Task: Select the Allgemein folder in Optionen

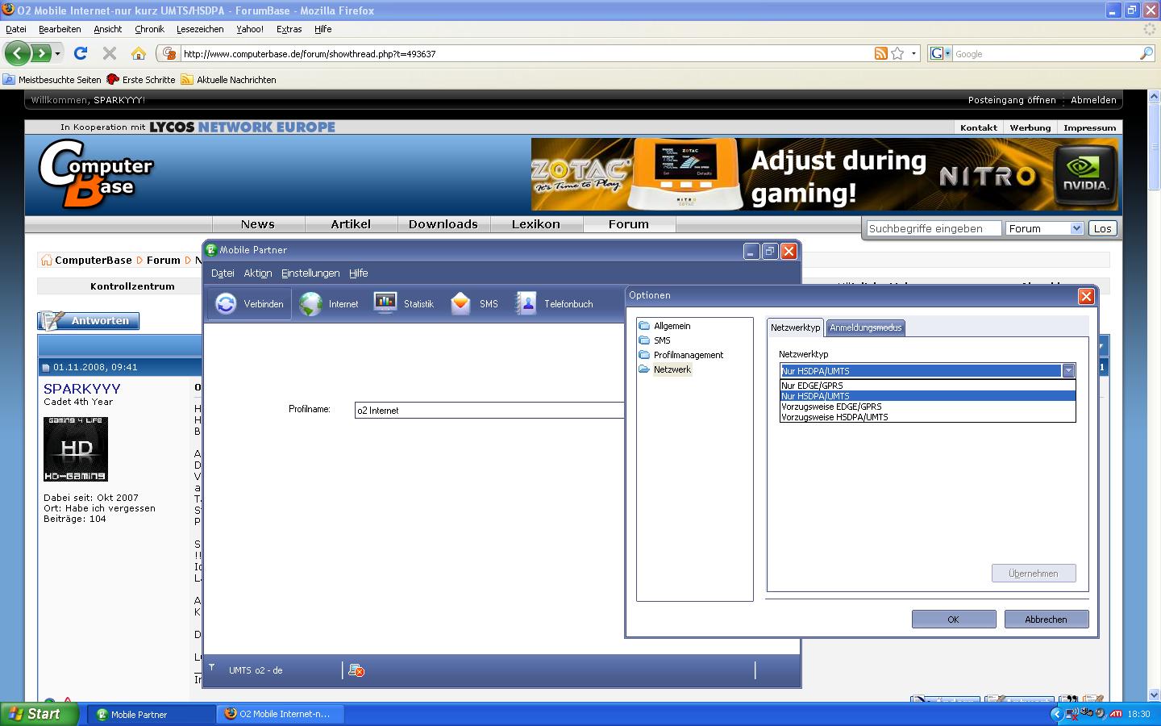Action: point(664,326)
